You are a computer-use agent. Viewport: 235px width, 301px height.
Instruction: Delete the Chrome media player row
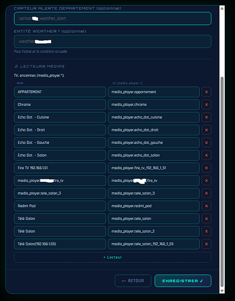point(206,105)
